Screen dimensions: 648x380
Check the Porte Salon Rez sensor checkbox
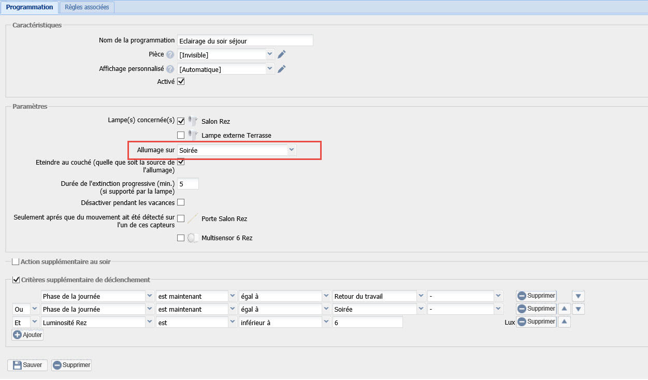181,218
